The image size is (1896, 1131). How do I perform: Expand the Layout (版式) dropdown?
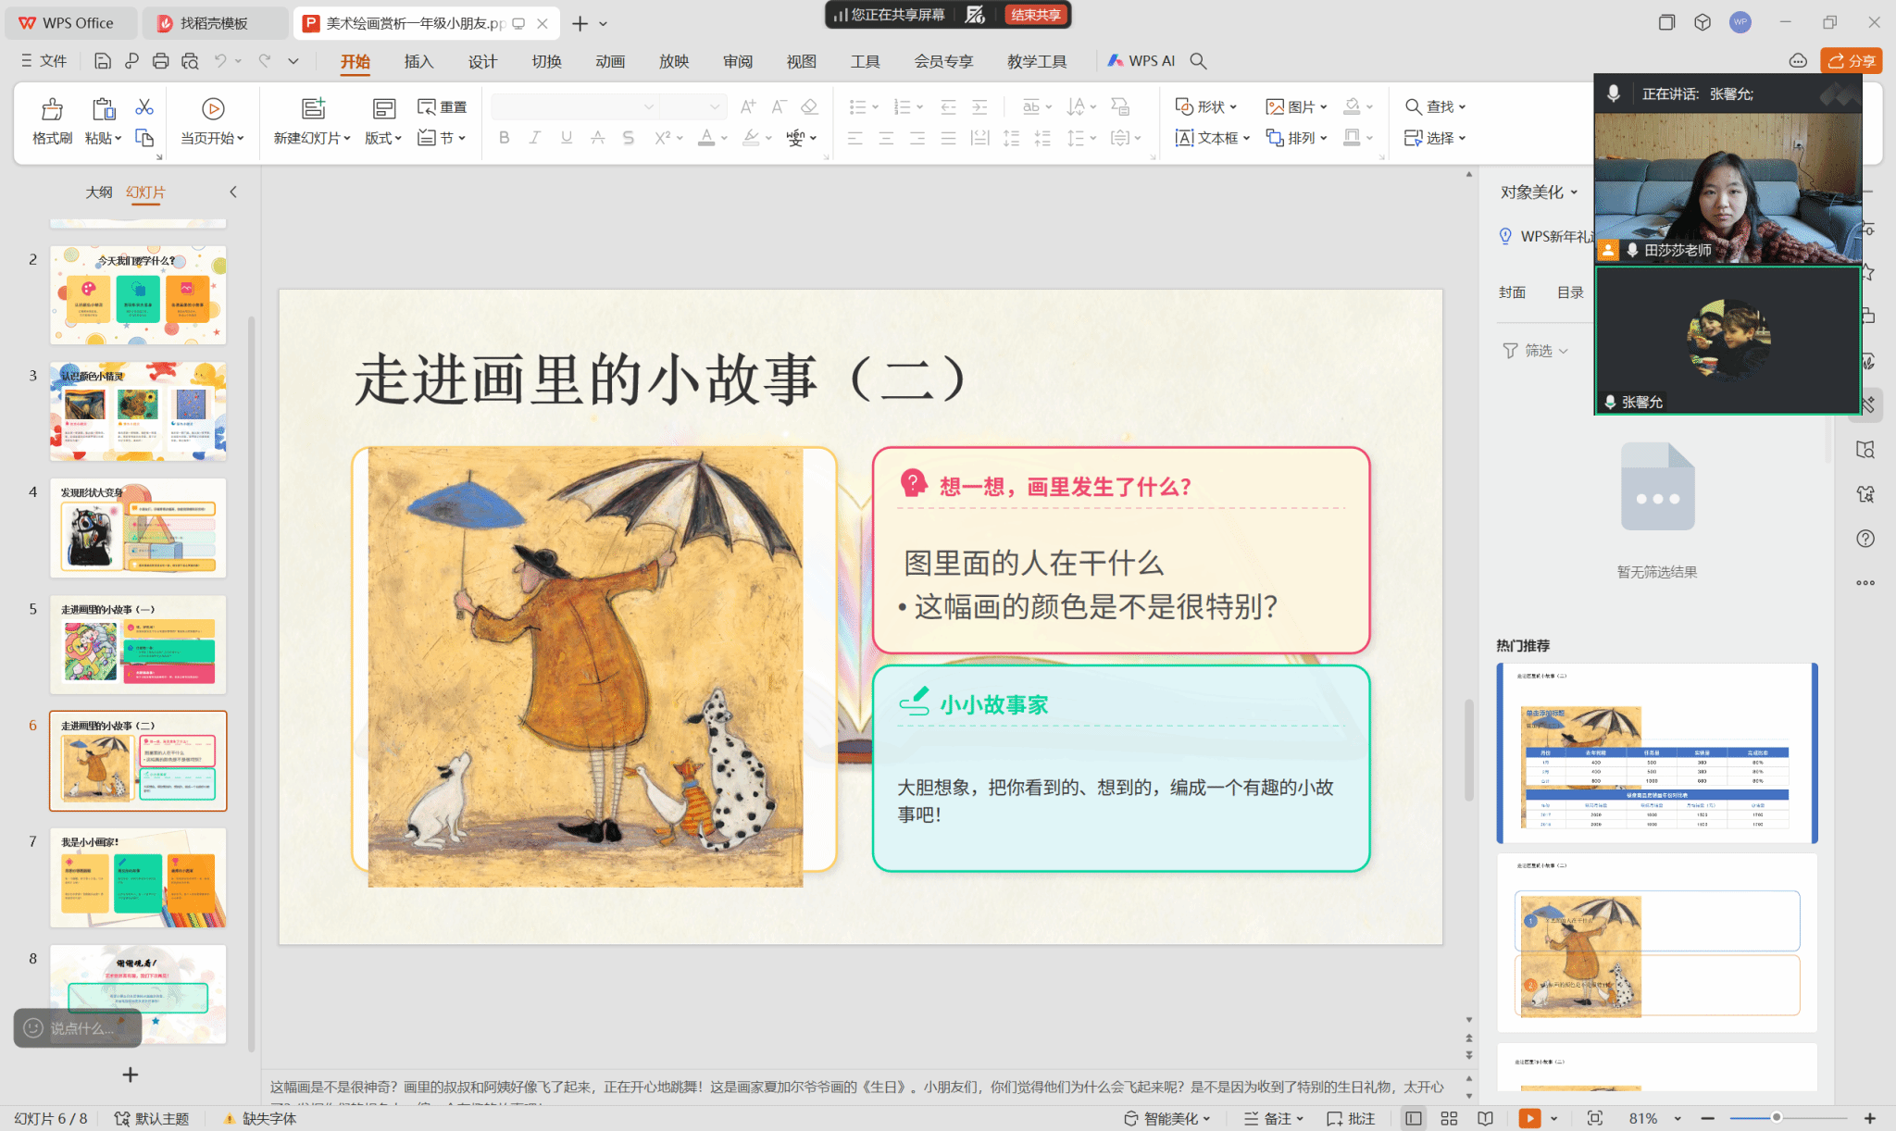[382, 138]
